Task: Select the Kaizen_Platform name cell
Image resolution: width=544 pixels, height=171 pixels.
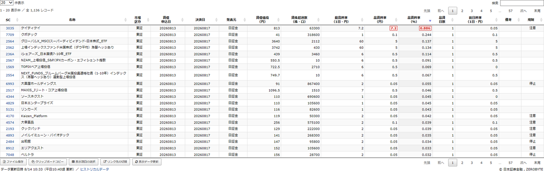Action: click(74, 116)
